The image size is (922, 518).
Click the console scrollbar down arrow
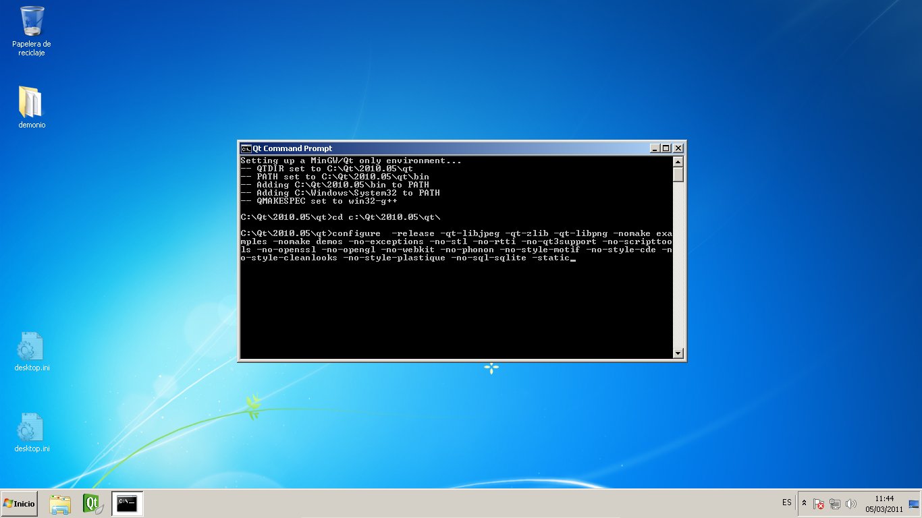pos(678,353)
